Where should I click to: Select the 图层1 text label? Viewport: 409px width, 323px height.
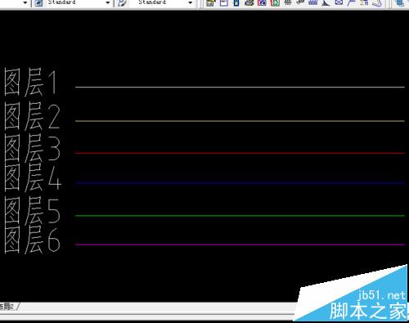pyautogui.click(x=31, y=83)
